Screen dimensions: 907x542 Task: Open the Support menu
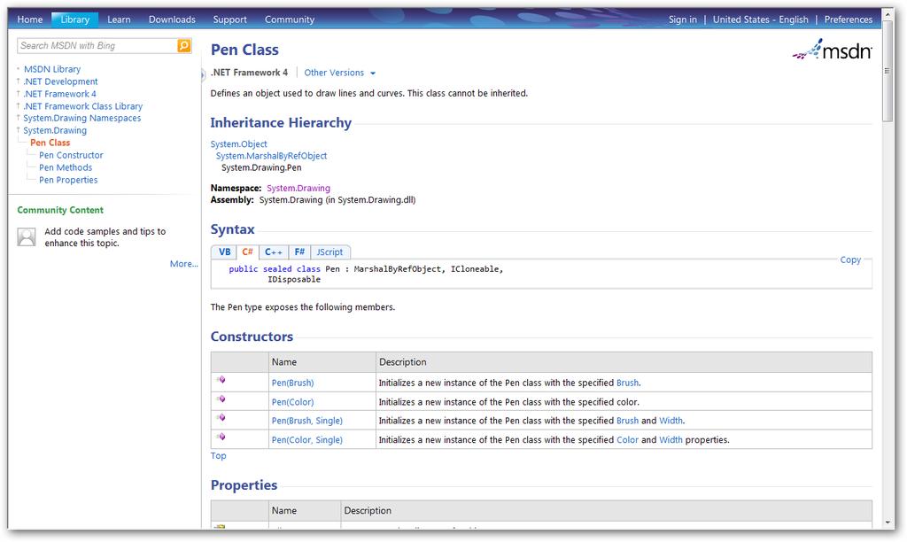pos(229,19)
